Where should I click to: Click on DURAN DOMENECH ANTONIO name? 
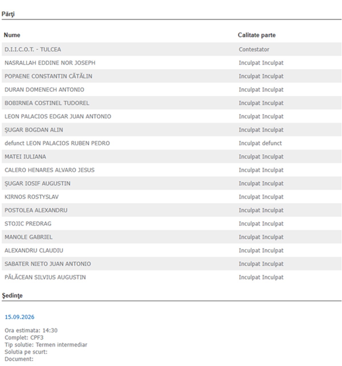pyautogui.click(x=44, y=90)
